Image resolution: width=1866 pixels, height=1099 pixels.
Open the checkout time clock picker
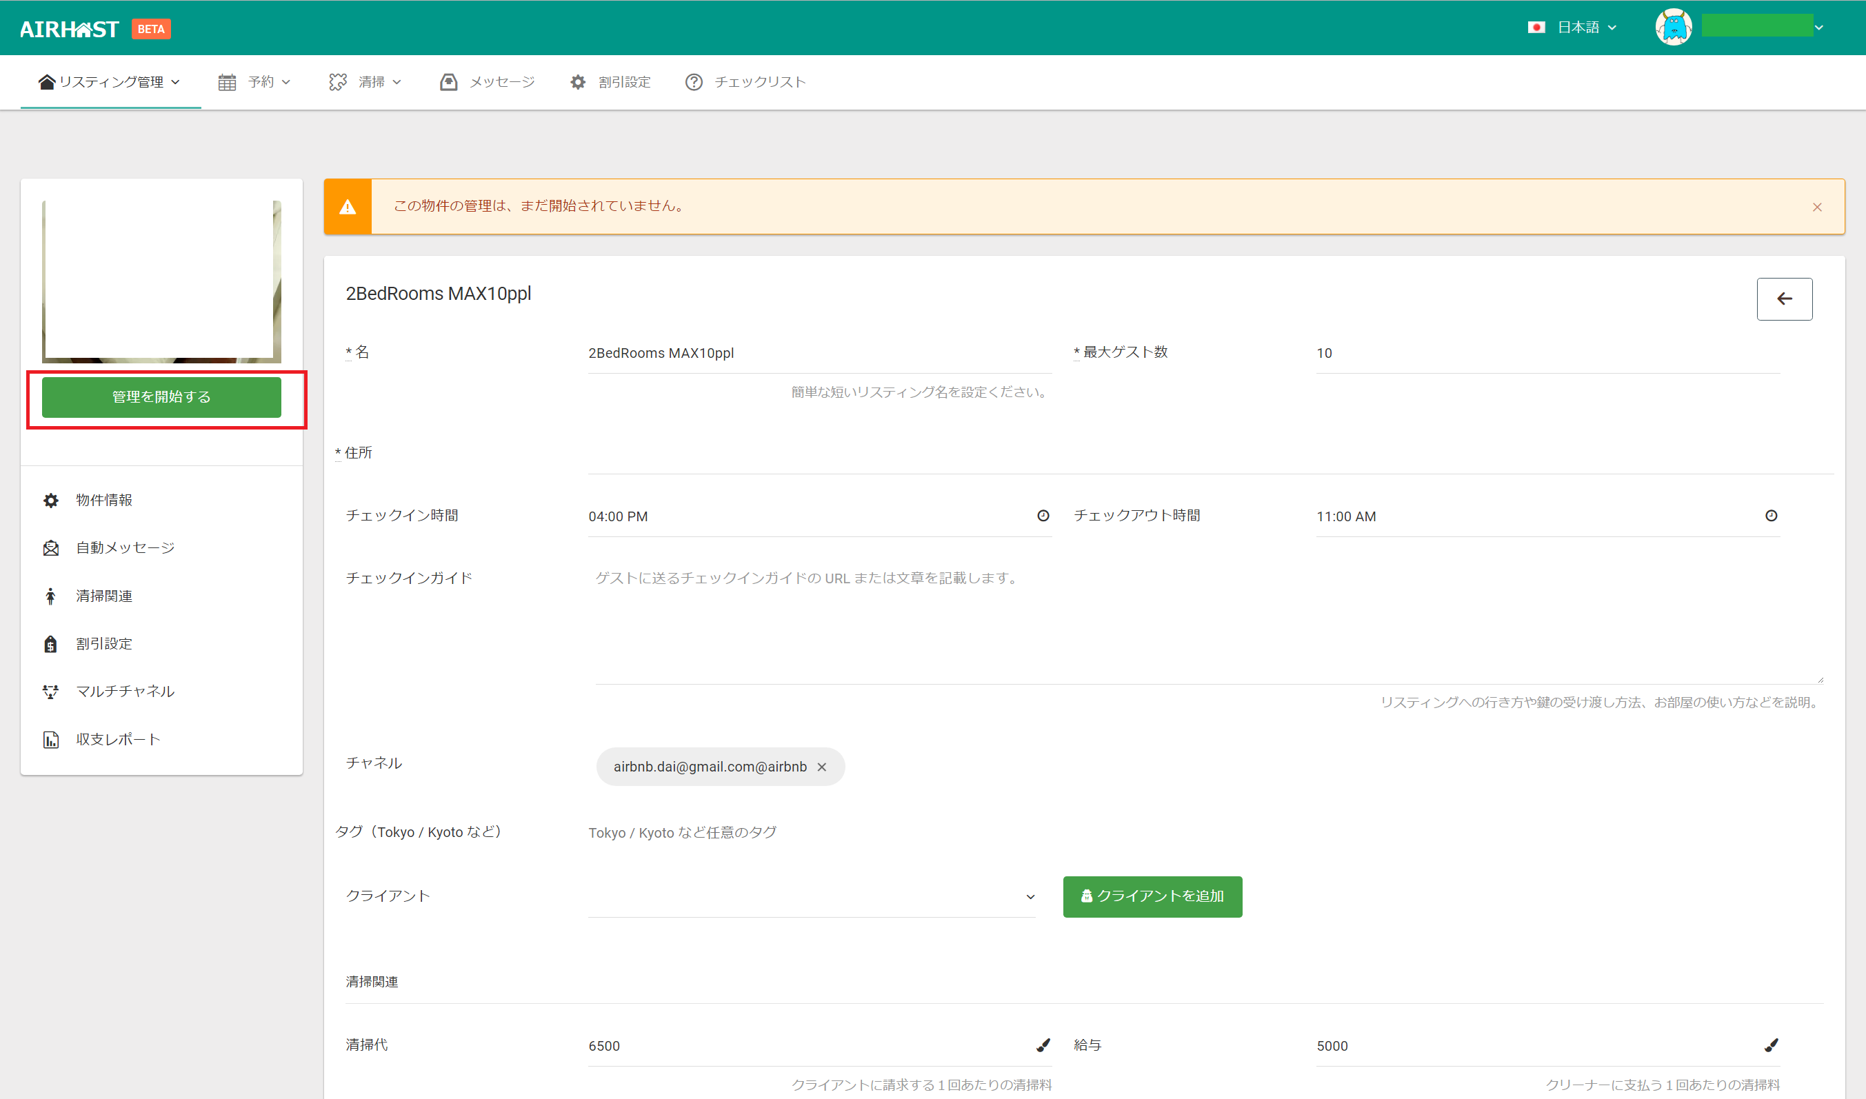1770,516
